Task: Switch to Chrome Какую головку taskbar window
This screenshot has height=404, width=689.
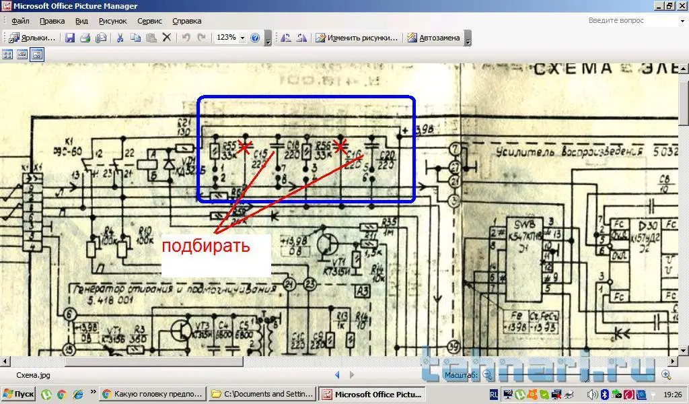Action: click(x=152, y=395)
